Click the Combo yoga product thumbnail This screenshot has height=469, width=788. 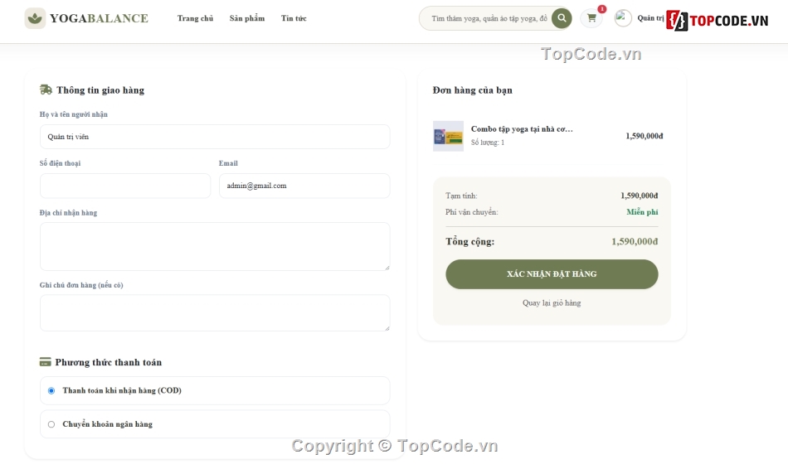tap(448, 136)
